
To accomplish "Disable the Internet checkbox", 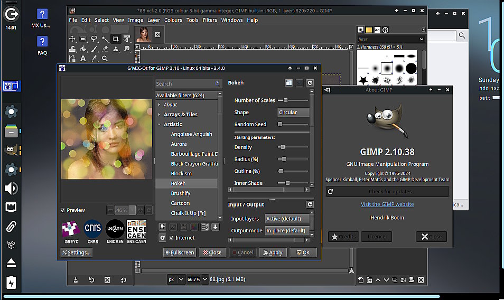I will tap(172, 238).
